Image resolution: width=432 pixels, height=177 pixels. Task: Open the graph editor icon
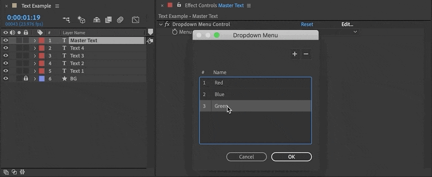(x=135, y=19)
